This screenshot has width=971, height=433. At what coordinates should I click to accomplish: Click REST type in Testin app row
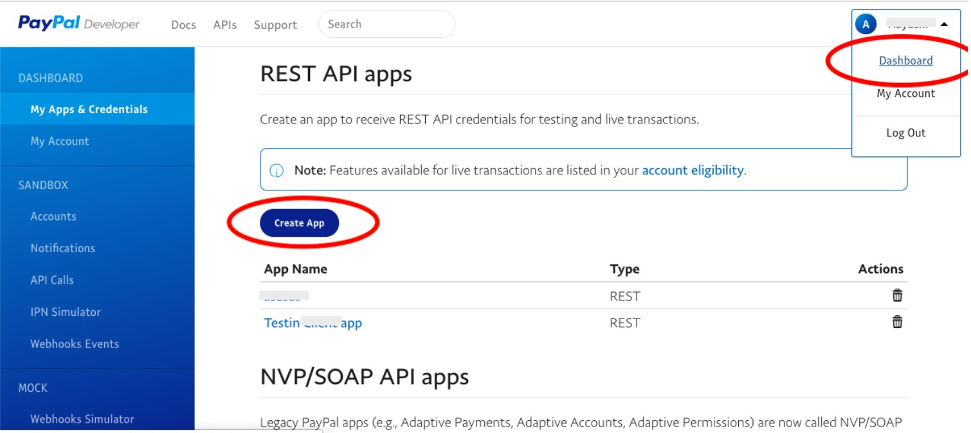(x=624, y=323)
